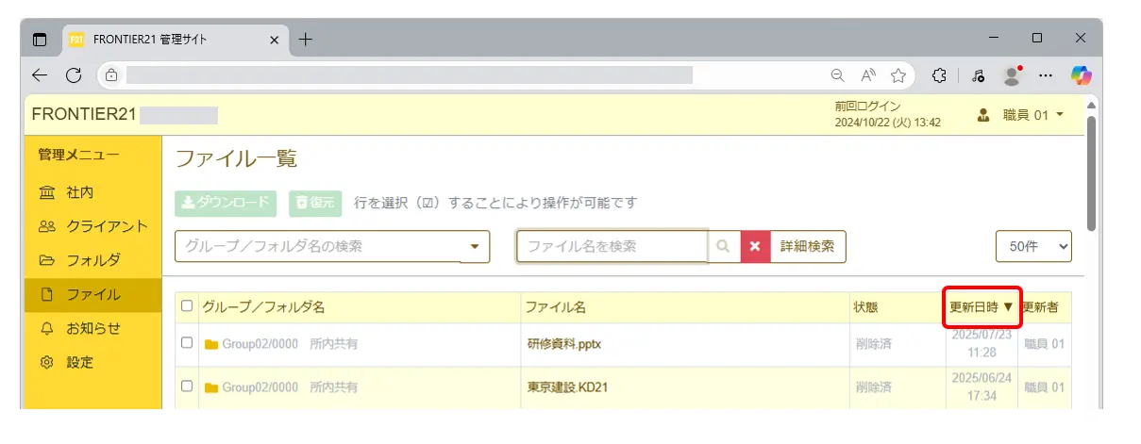The height and width of the screenshot is (444, 1141).
Task: Expand the グループ/フォルダ名 search dropdown
Action: pyautogui.click(x=474, y=247)
